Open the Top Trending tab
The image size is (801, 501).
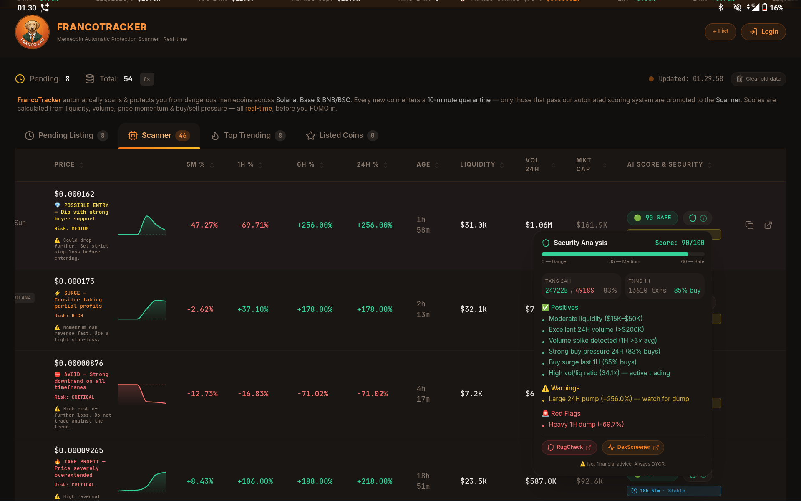[x=248, y=135]
